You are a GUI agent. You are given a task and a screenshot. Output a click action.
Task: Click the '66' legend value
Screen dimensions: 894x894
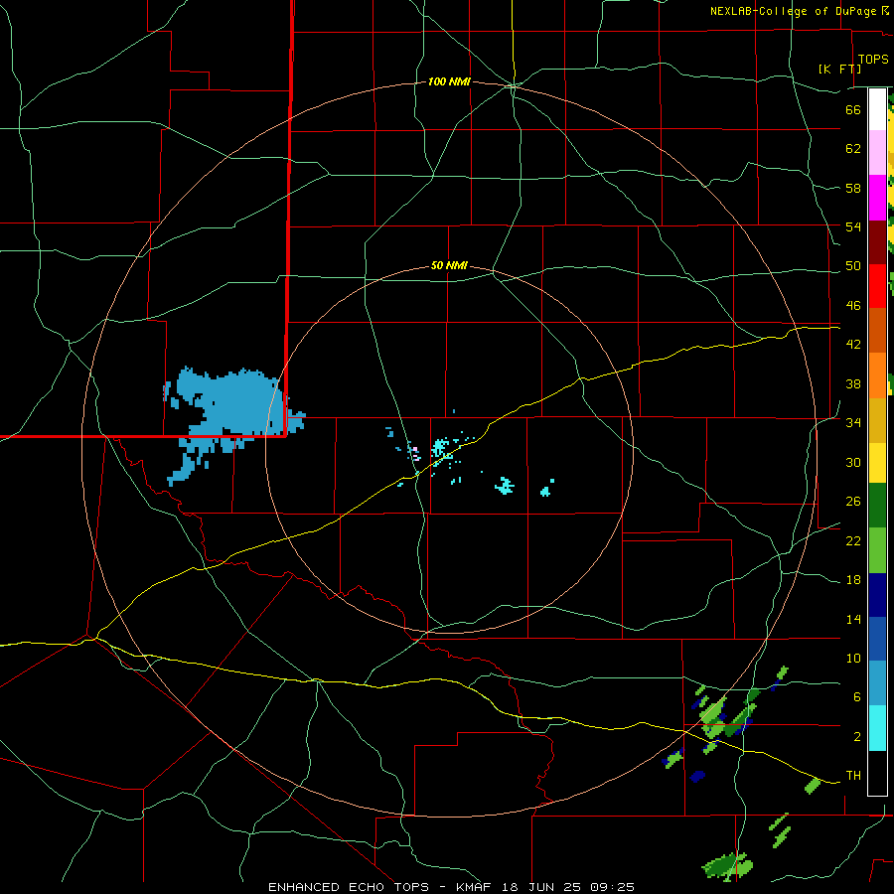[853, 109]
